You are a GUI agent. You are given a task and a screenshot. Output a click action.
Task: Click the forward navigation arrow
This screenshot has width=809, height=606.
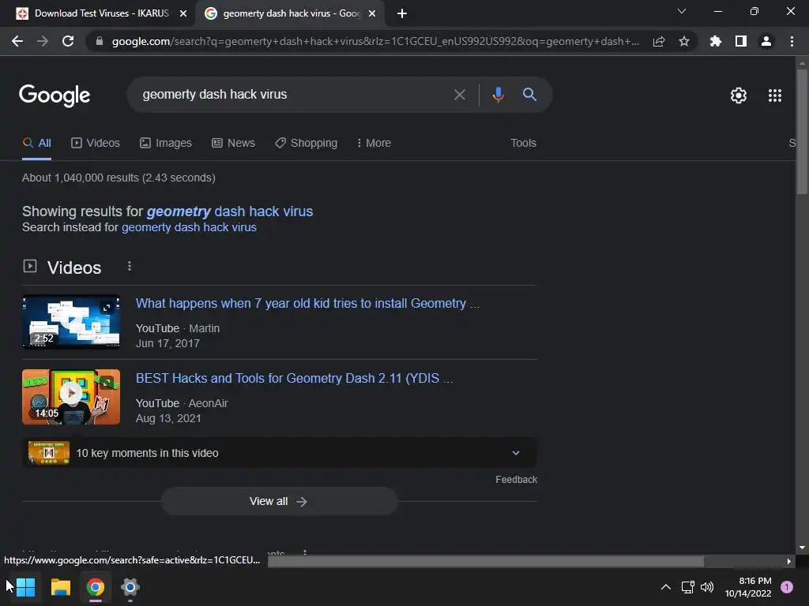[43, 41]
